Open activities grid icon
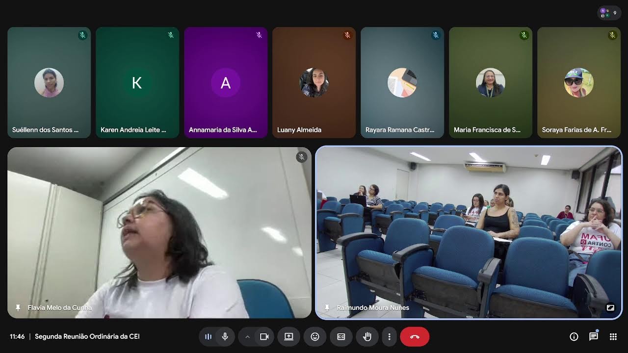Image resolution: width=628 pixels, height=353 pixels. tap(613, 337)
